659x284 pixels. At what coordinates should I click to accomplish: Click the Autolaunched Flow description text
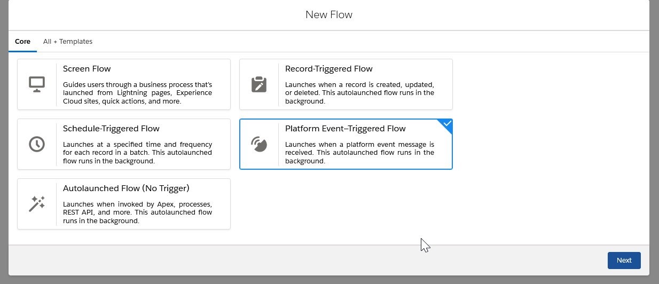137,212
